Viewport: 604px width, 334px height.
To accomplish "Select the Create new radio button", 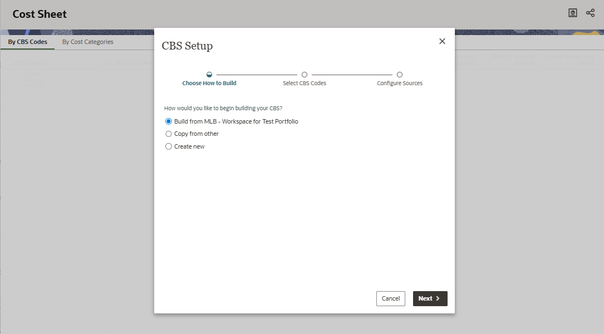I will click(169, 147).
